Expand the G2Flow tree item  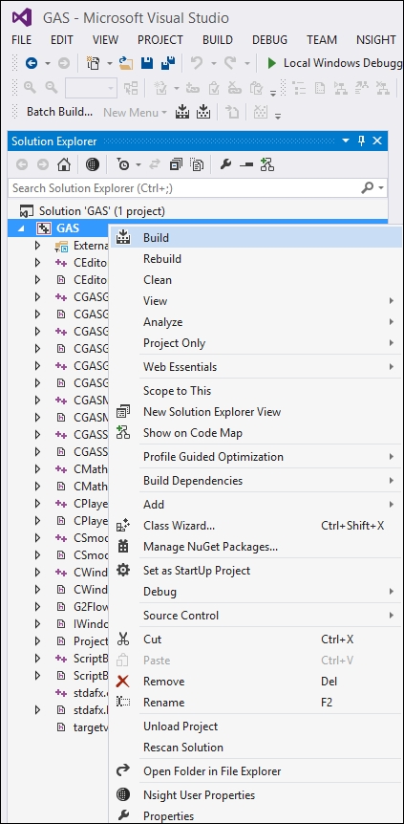coord(37,606)
